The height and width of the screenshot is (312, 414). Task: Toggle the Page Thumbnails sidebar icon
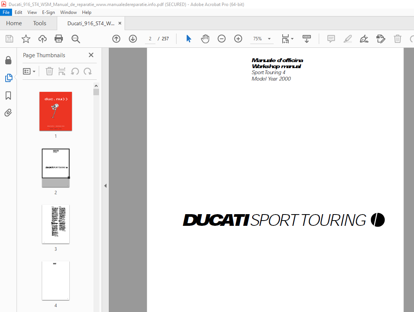[8, 78]
